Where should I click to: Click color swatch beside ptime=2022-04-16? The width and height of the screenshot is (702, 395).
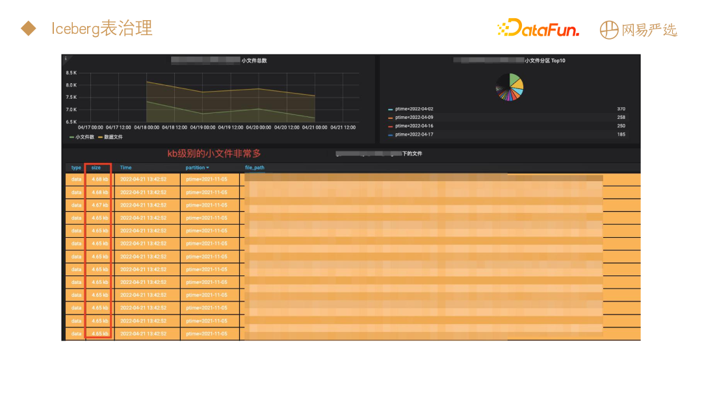click(x=391, y=126)
